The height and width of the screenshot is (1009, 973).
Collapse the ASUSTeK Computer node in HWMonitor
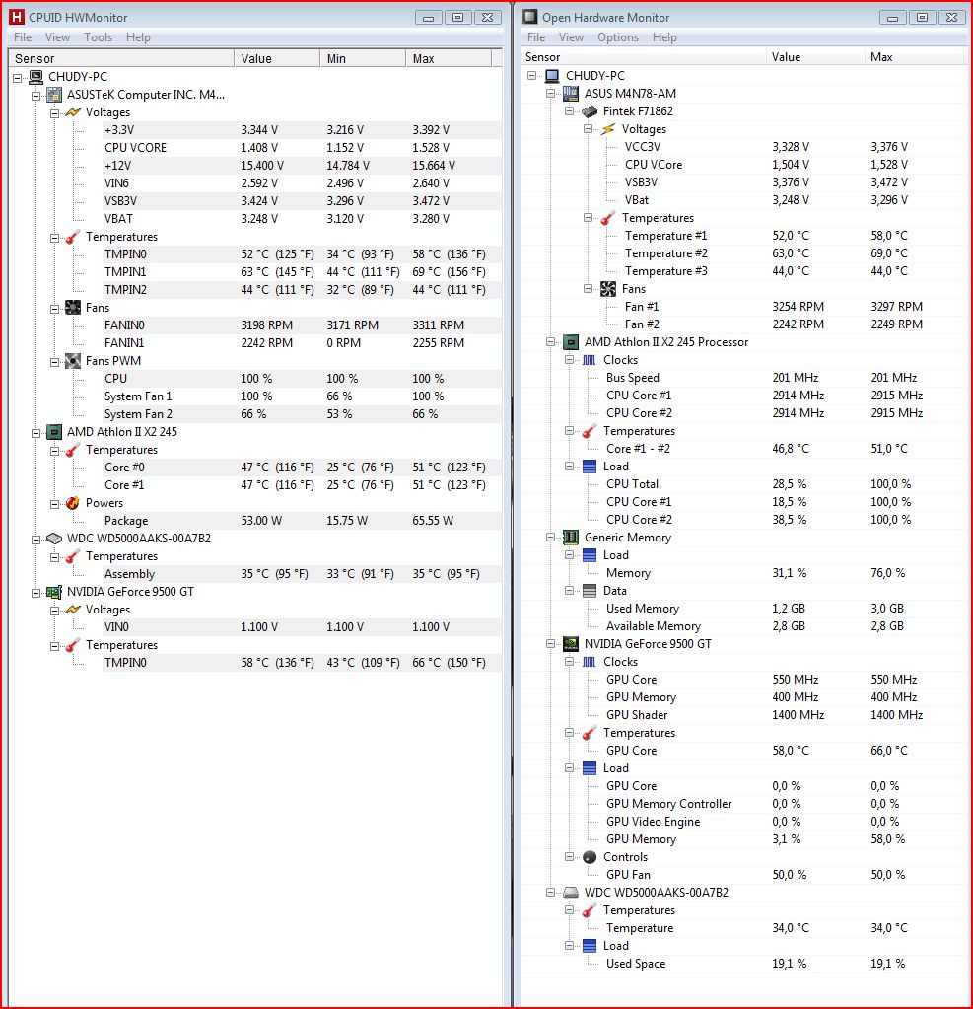point(36,96)
